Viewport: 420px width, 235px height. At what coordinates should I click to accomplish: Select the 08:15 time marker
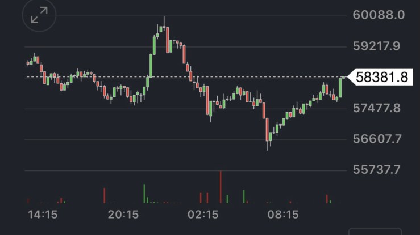284,215
